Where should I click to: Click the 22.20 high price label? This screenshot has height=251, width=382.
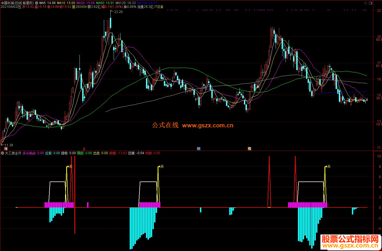coord(118,12)
